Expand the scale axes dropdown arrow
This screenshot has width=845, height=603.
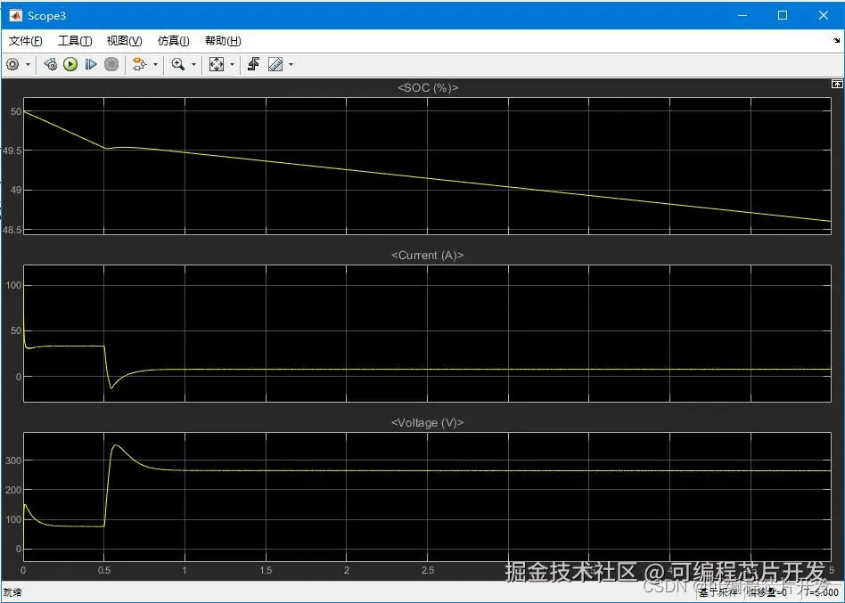233,65
